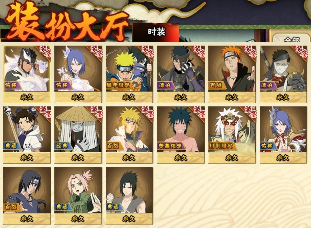The image size is (311, 228).
Task: Open the masked swordsman 漂泊 costume
Action: tap(283, 74)
